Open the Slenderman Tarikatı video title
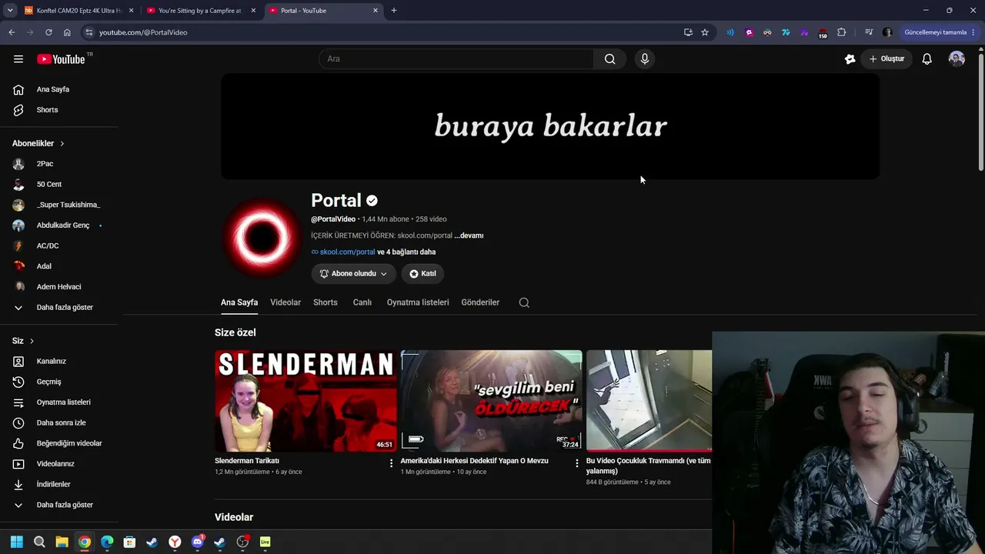Screen dimensions: 985x554 247,461
